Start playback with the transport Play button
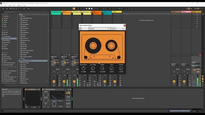The image size is (205, 115). pos(87,9)
